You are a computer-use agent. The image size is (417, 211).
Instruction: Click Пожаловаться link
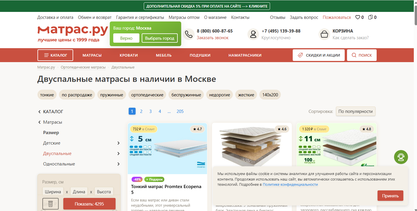coord(337,17)
